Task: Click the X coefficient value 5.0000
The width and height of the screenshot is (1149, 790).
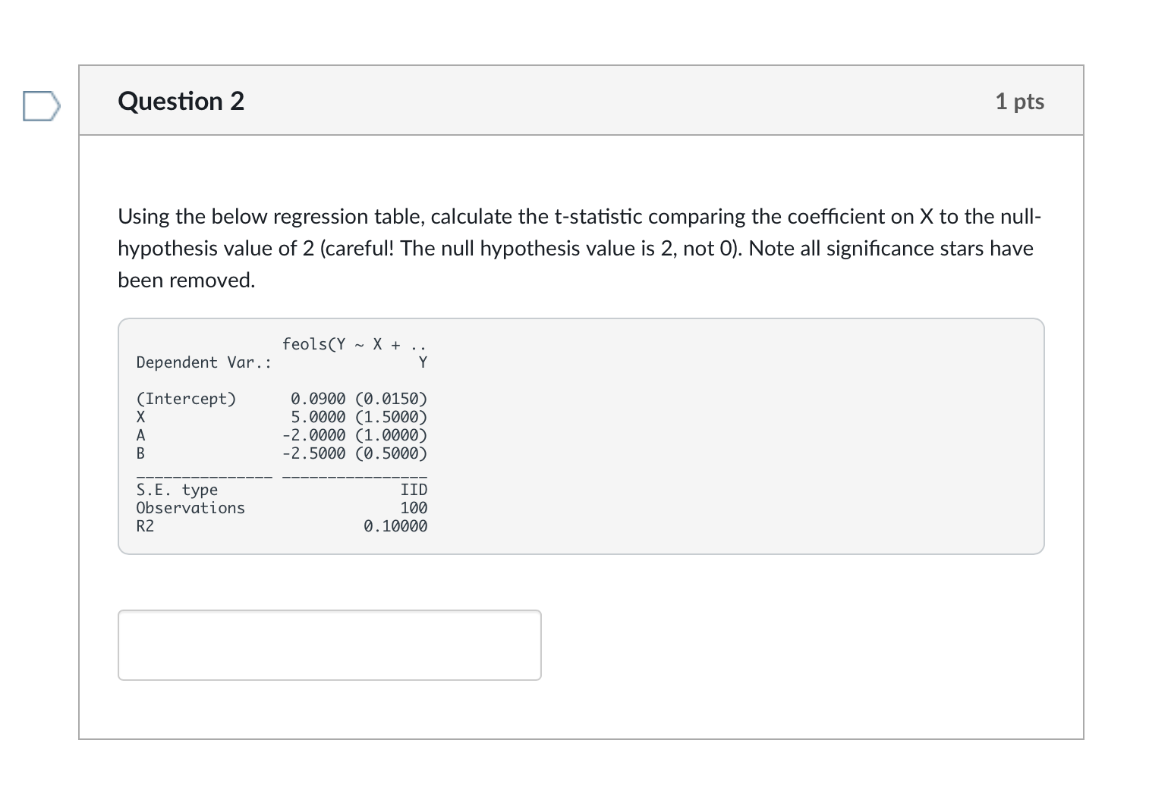Action: click(316, 417)
